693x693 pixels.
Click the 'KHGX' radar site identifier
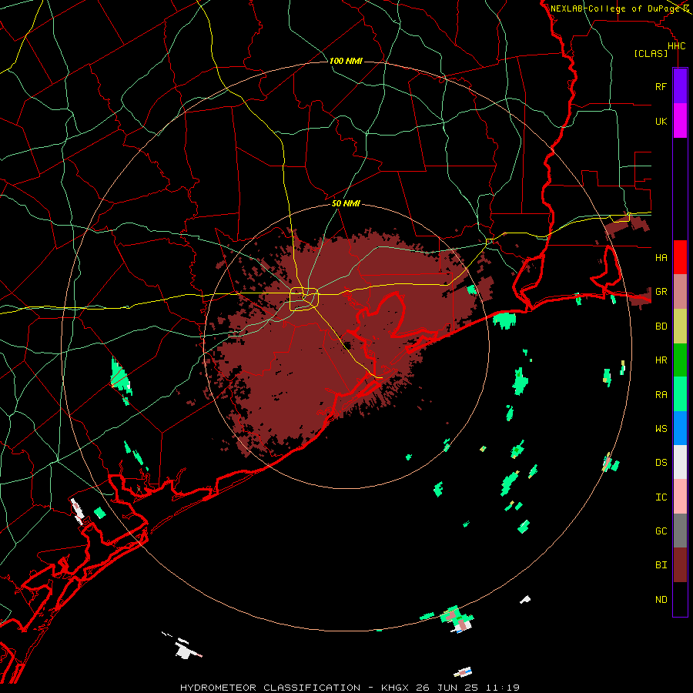(x=395, y=688)
